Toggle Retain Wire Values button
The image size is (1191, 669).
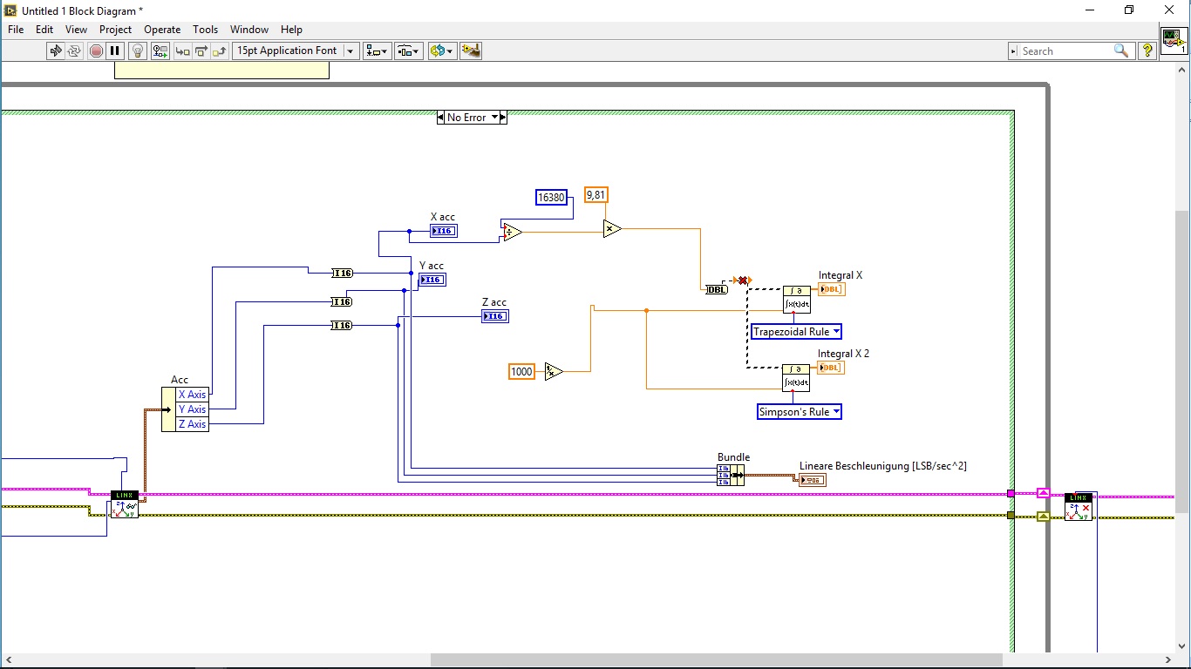pyautogui.click(x=160, y=51)
